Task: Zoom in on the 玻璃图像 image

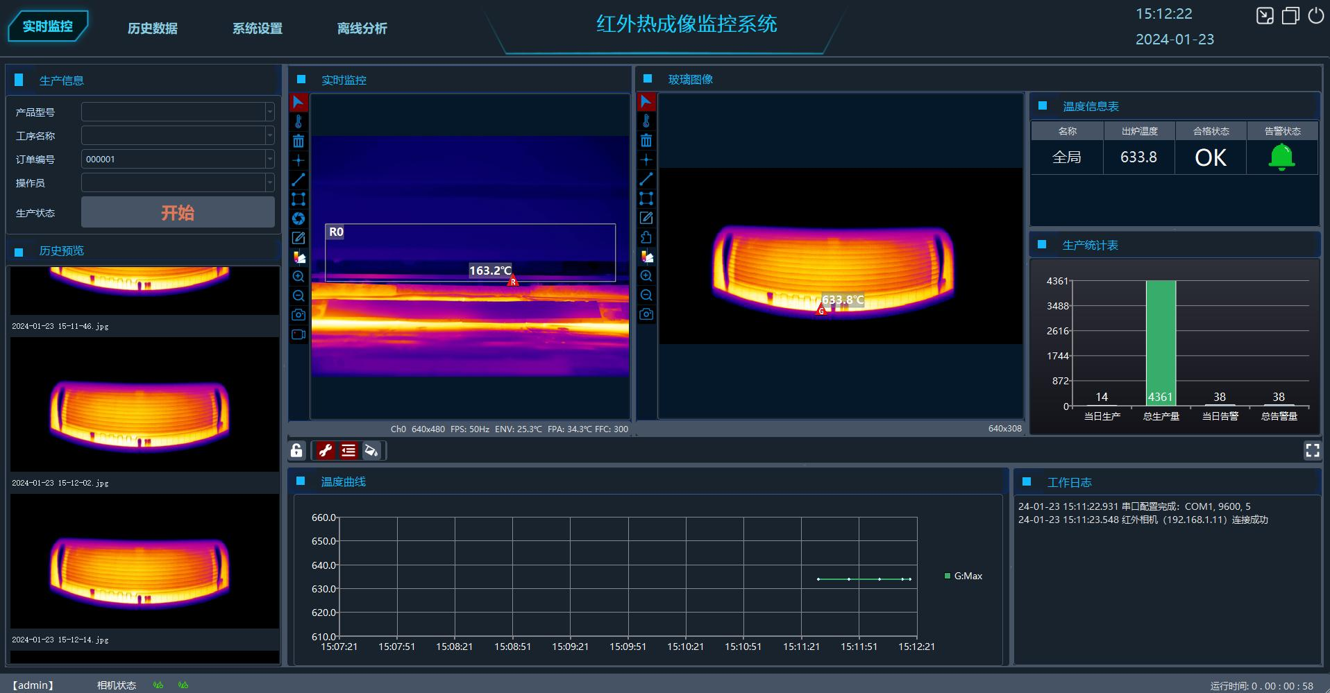Action: tap(646, 275)
